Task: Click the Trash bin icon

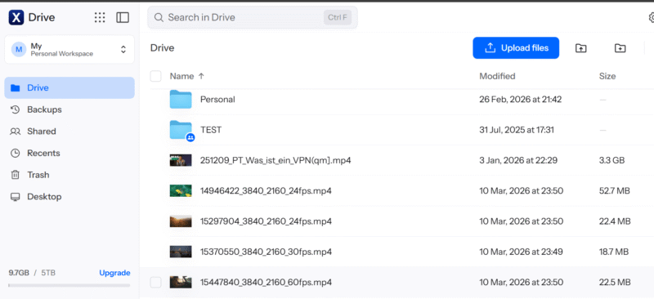Action: point(15,175)
